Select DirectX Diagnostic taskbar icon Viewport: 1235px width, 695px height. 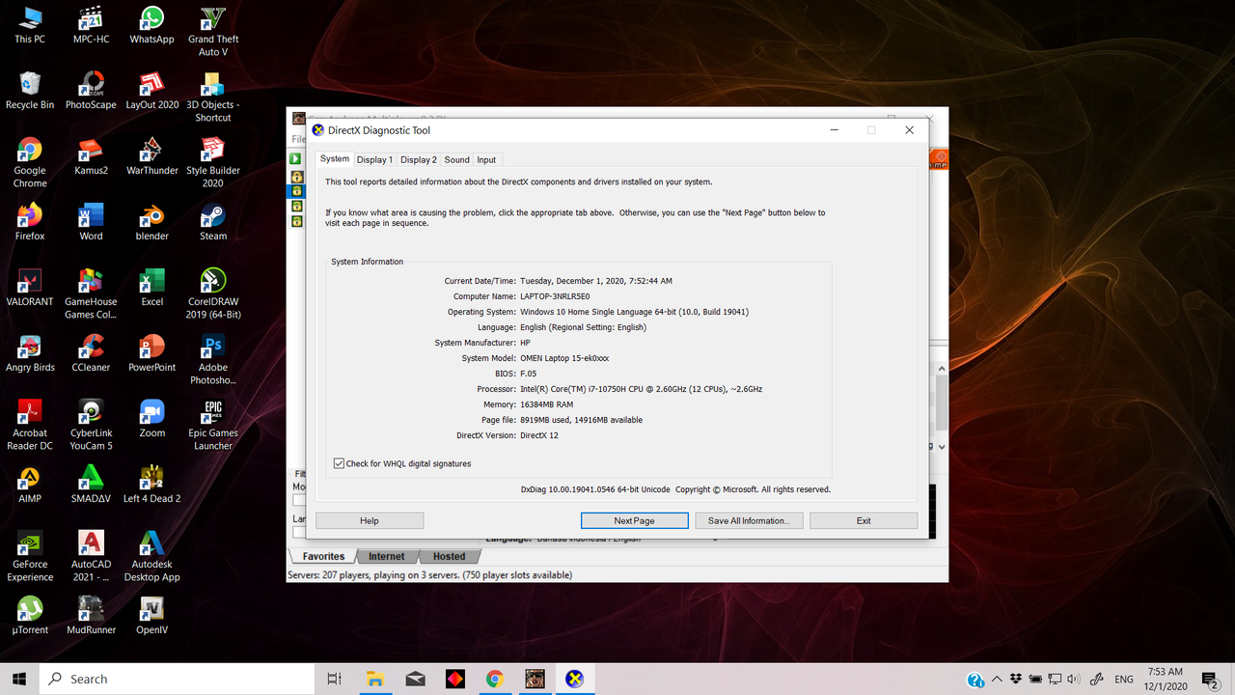tap(574, 679)
